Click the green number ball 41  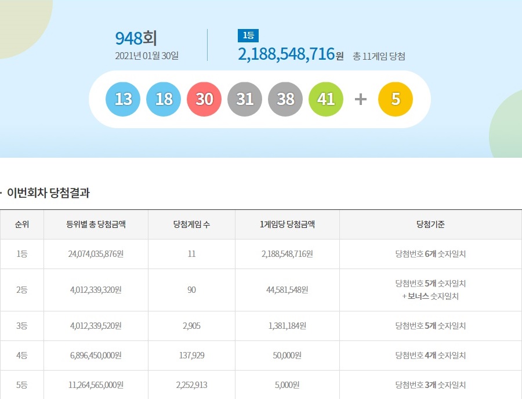click(325, 99)
